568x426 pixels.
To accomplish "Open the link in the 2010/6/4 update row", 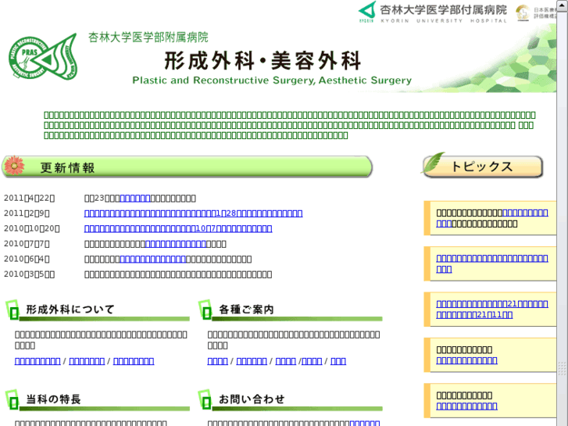I will click(x=153, y=260).
